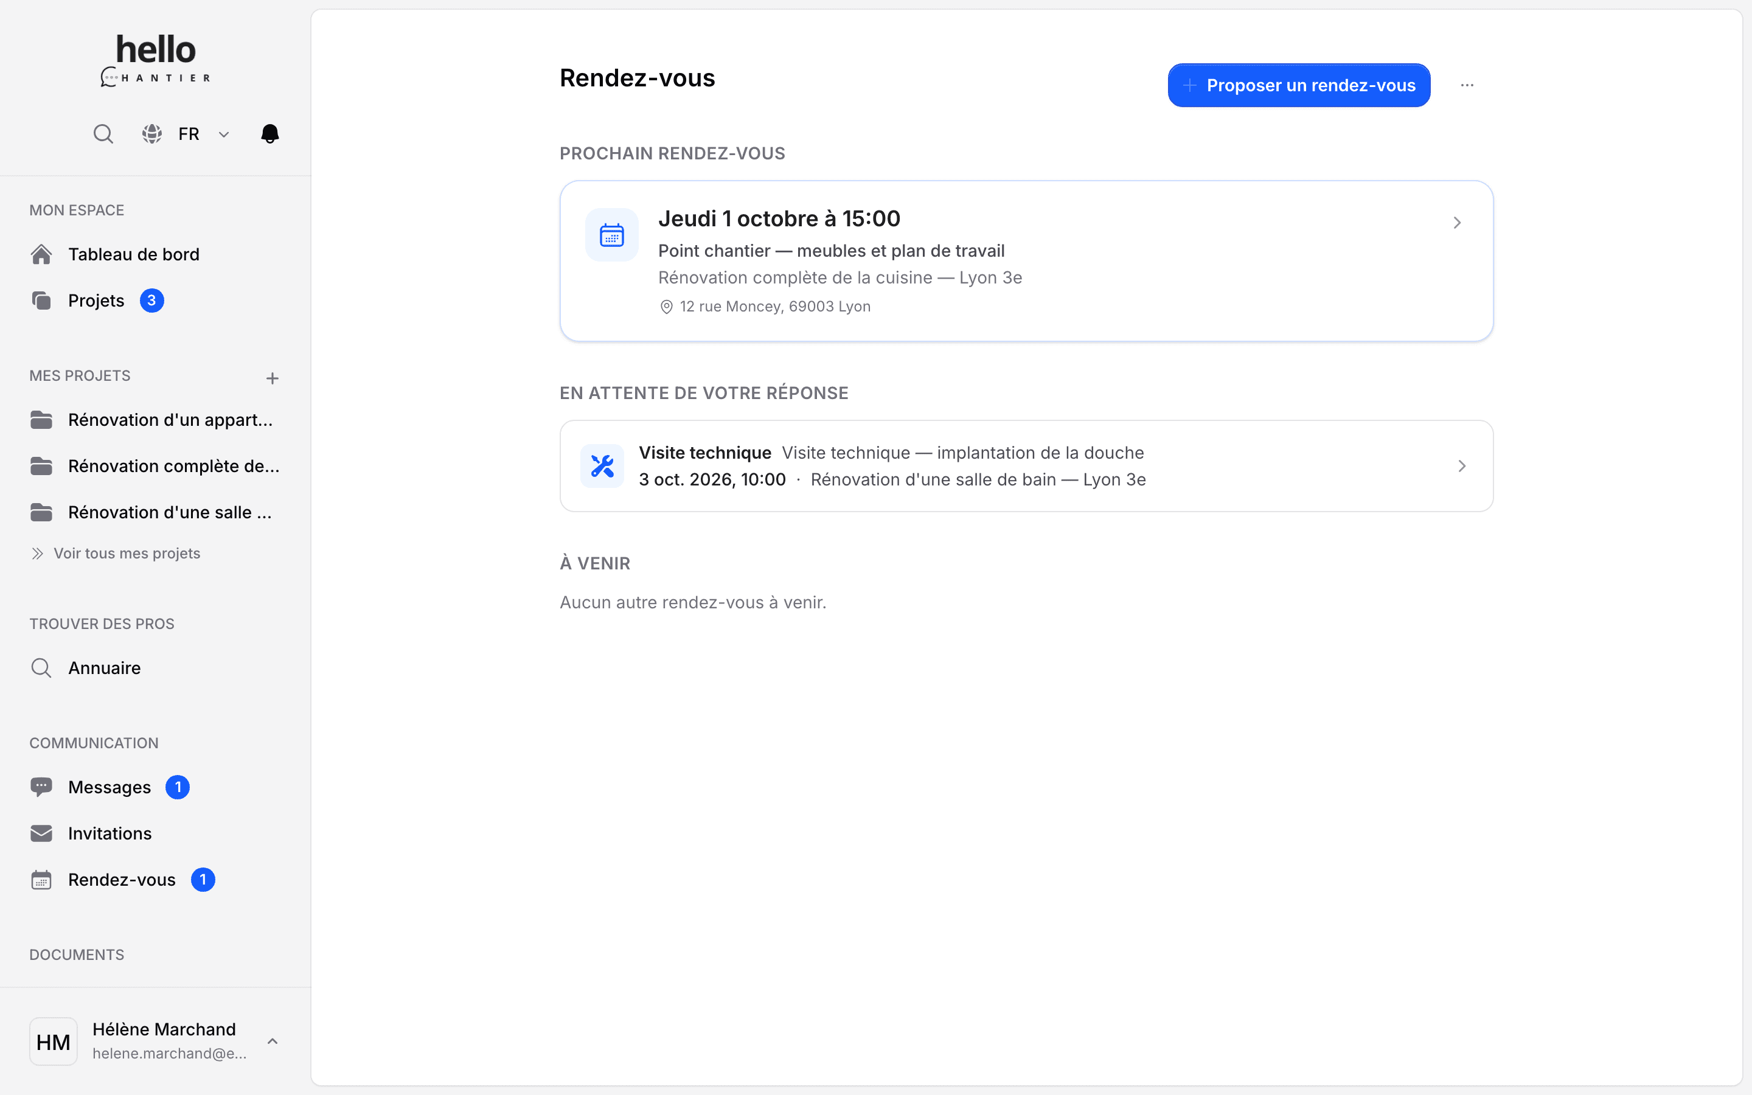Expand the FR language dropdown chevron
The image size is (1752, 1095).
224,134
